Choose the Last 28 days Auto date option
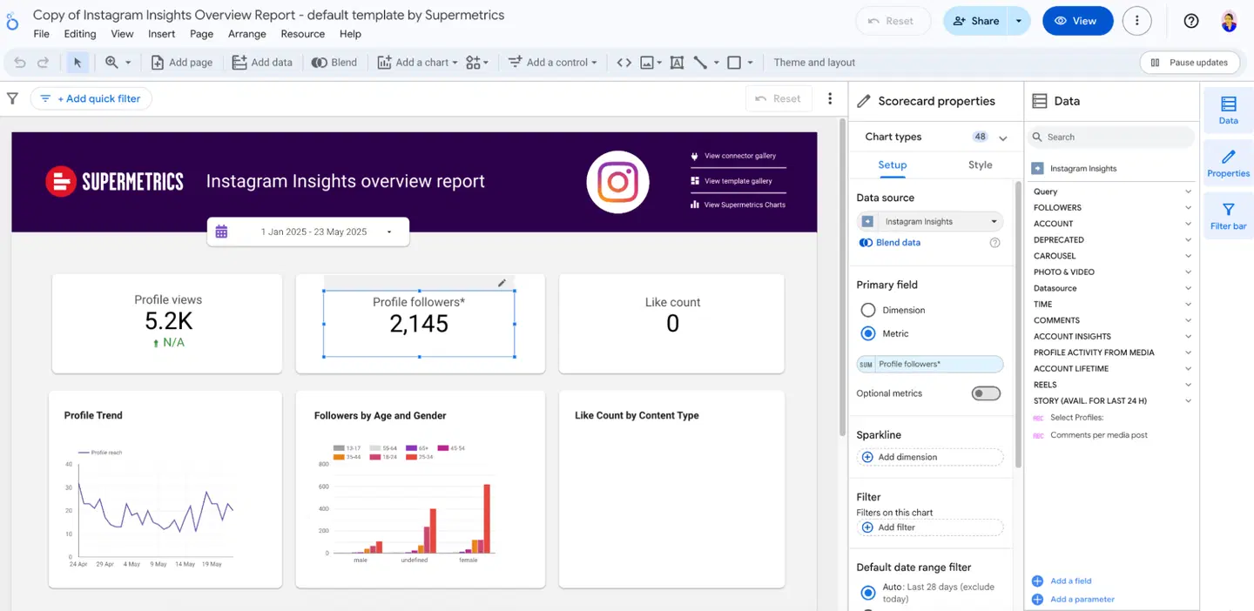This screenshot has width=1254, height=611. (867, 593)
